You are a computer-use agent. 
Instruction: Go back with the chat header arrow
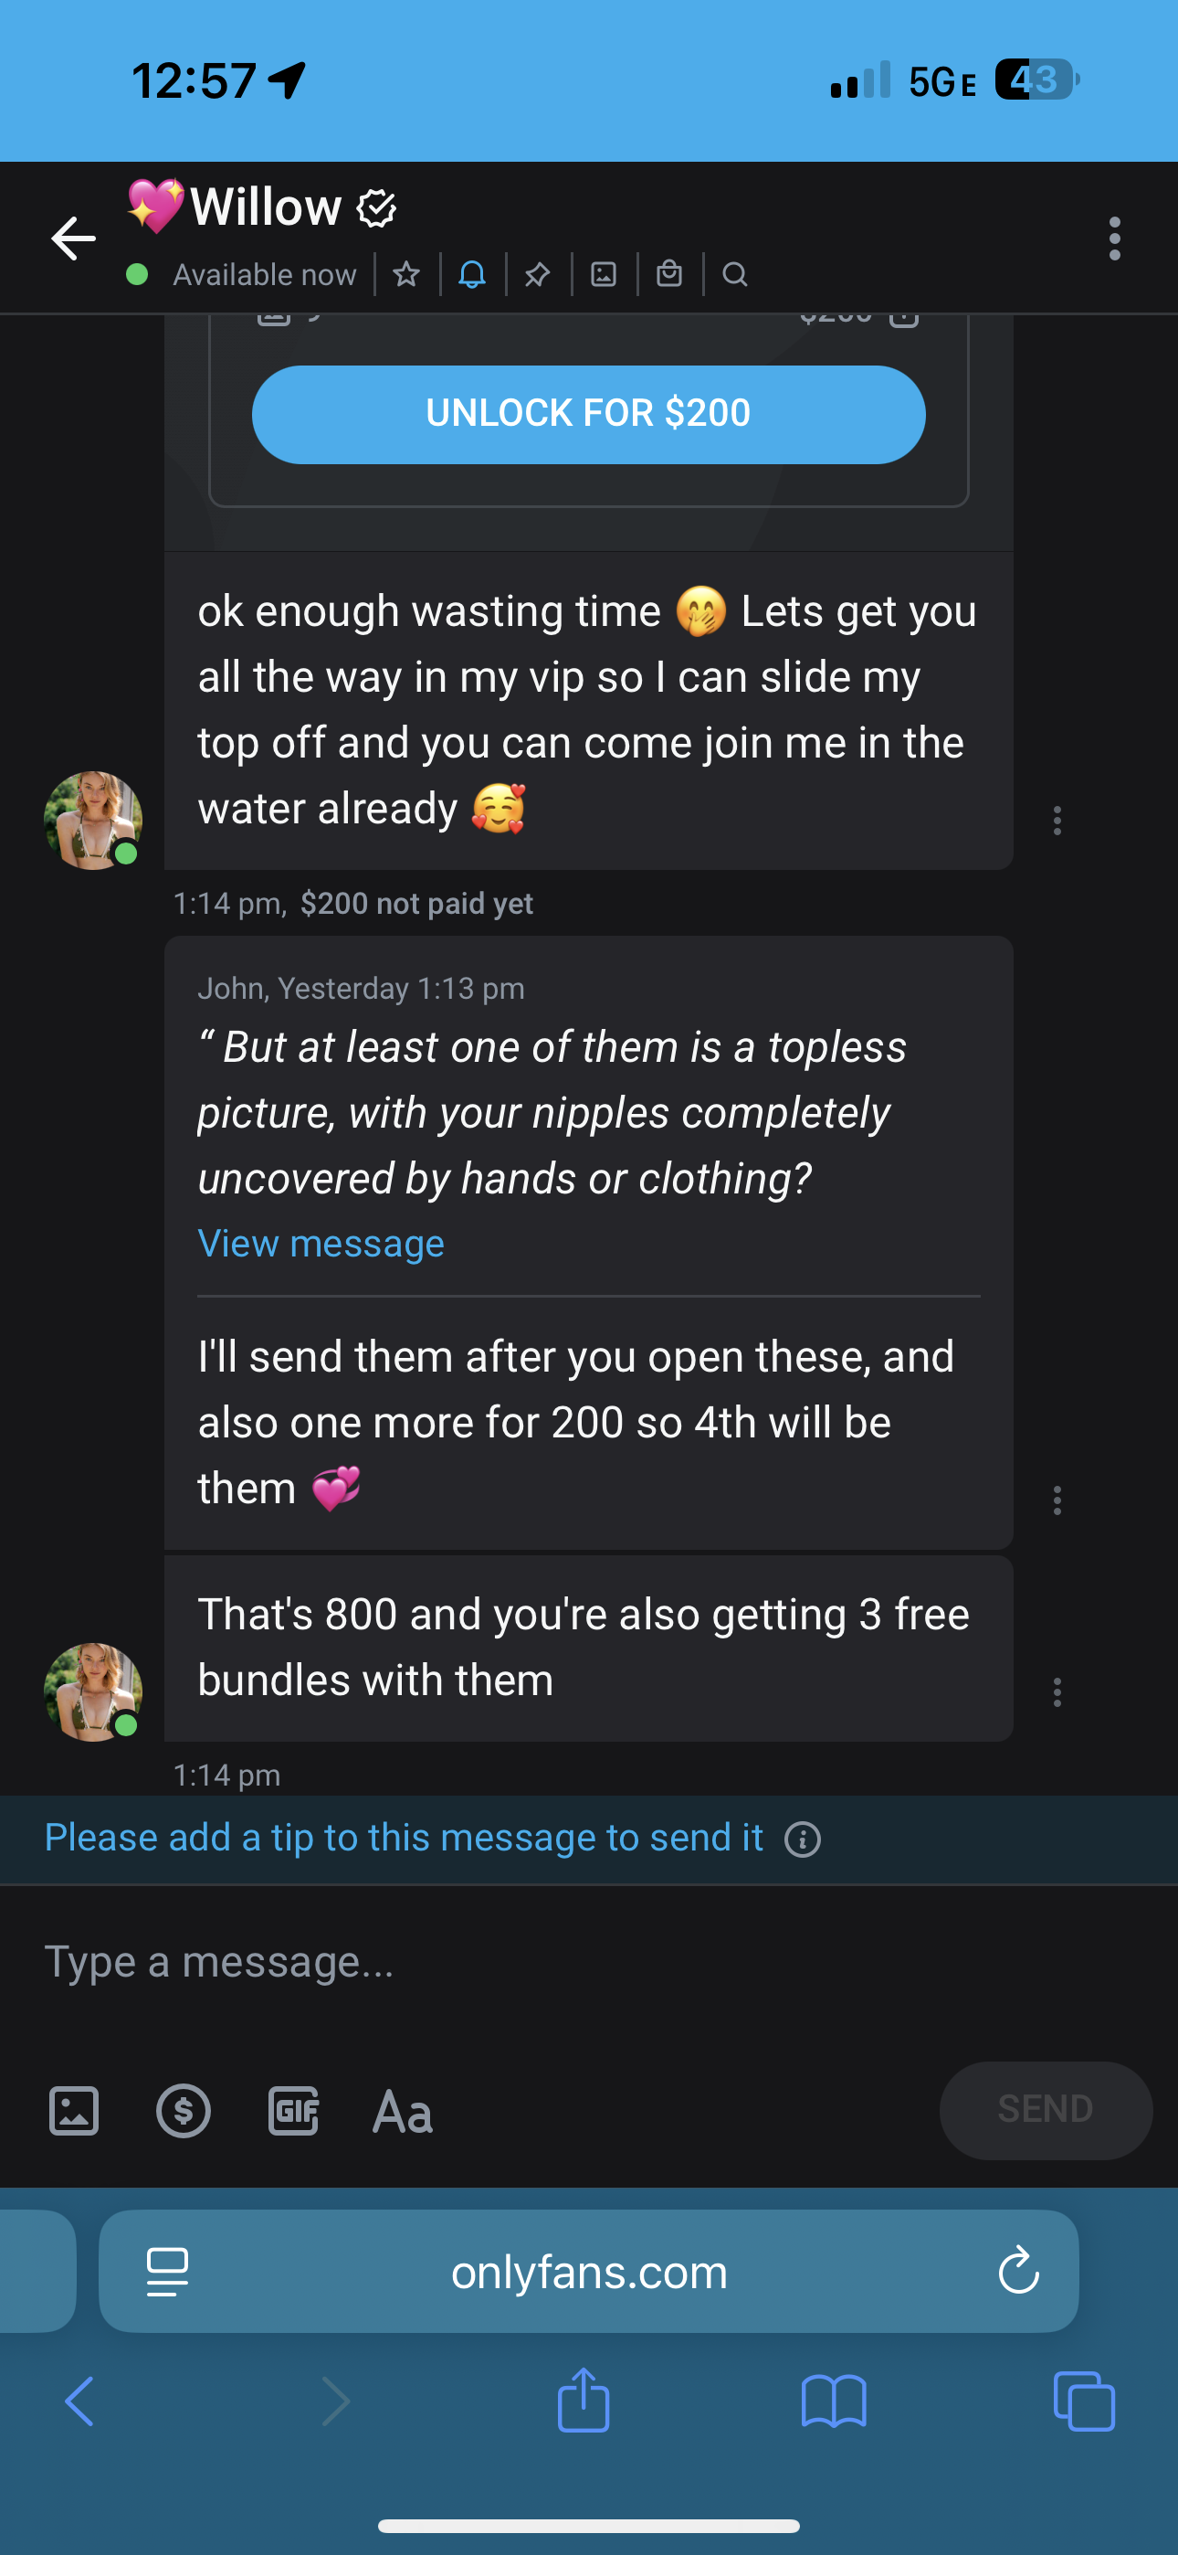tap(73, 239)
